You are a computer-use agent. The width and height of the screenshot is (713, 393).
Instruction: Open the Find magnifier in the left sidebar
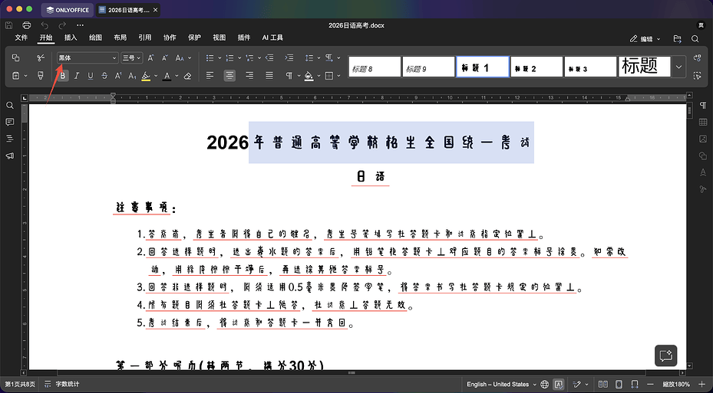click(9, 105)
